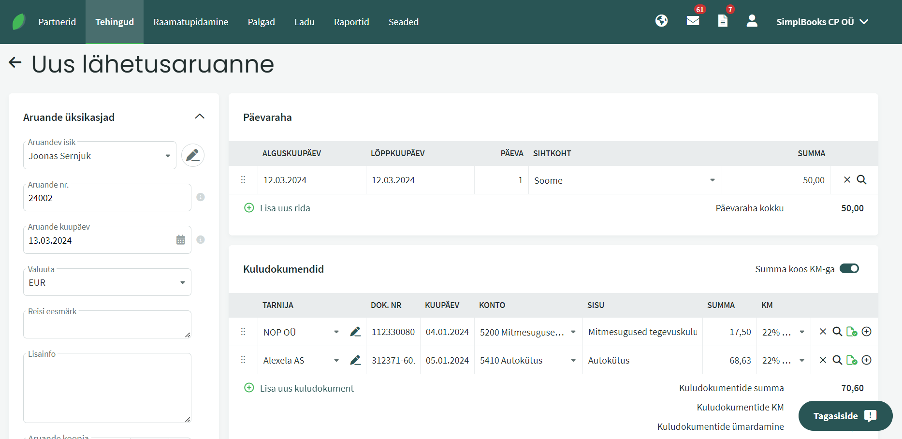Attach file to NOP OÜ expense row
The width and height of the screenshot is (902, 439).
(x=852, y=332)
